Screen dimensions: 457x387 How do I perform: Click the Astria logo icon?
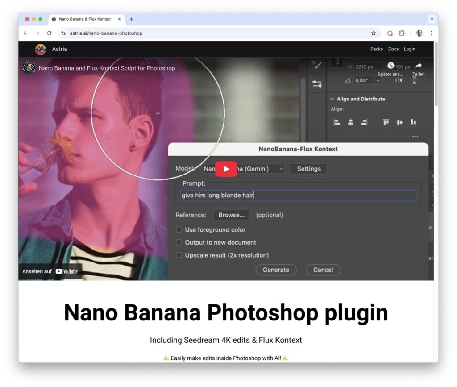click(x=41, y=49)
